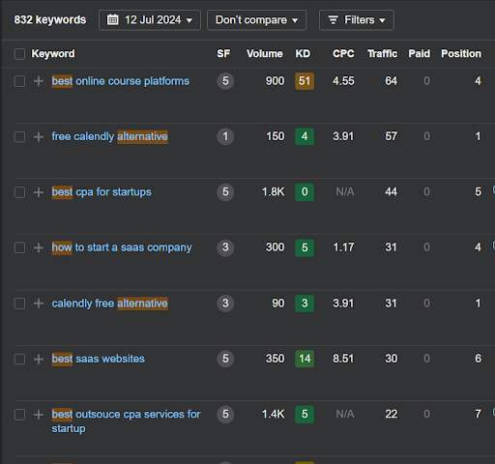Screen dimensions: 495x464
Task: Click CPC value 1.17
Action: [343, 247]
